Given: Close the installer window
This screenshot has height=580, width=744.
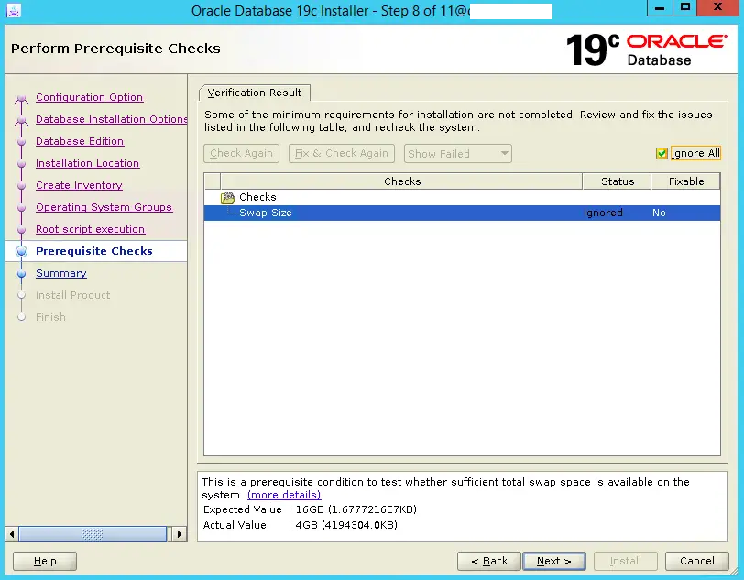Looking at the screenshot, I should point(718,7).
